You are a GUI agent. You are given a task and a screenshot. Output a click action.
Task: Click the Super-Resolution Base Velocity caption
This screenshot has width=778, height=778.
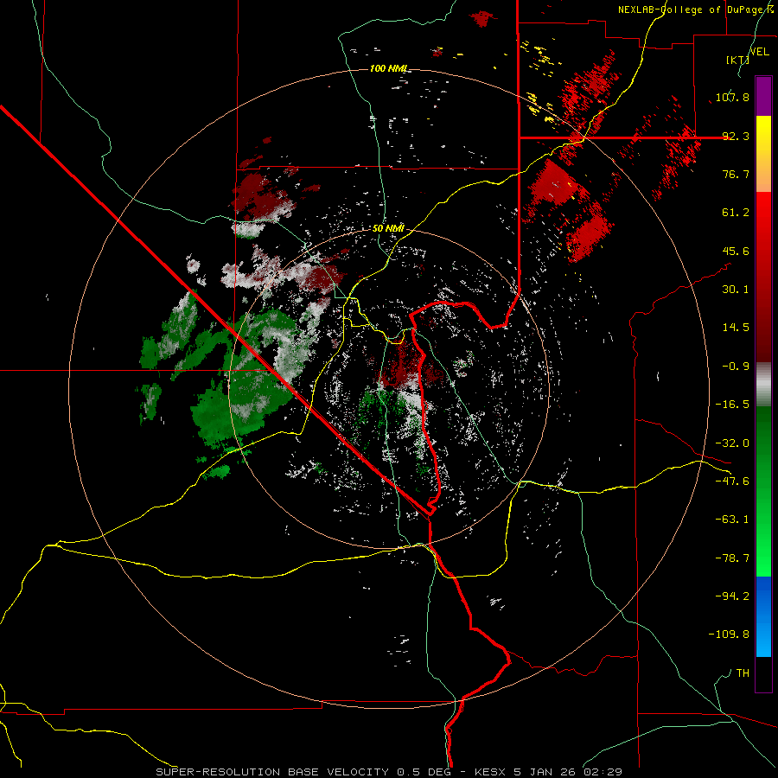coord(388,772)
